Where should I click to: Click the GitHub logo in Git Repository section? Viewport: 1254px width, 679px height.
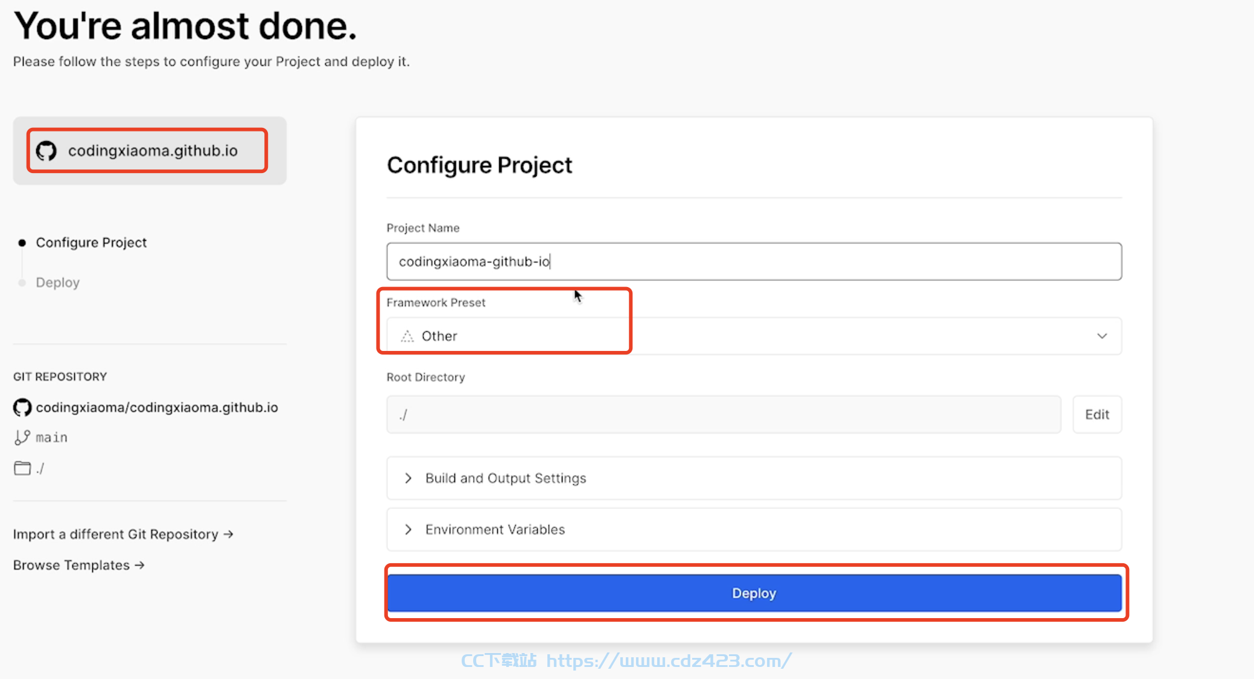click(22, 408)
